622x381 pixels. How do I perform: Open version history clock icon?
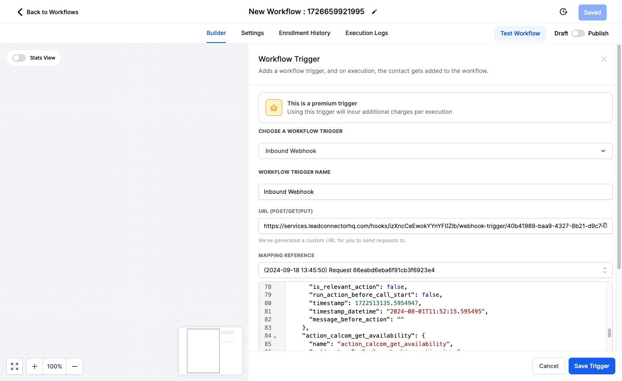pyautogui.click(x=563, y=12)
